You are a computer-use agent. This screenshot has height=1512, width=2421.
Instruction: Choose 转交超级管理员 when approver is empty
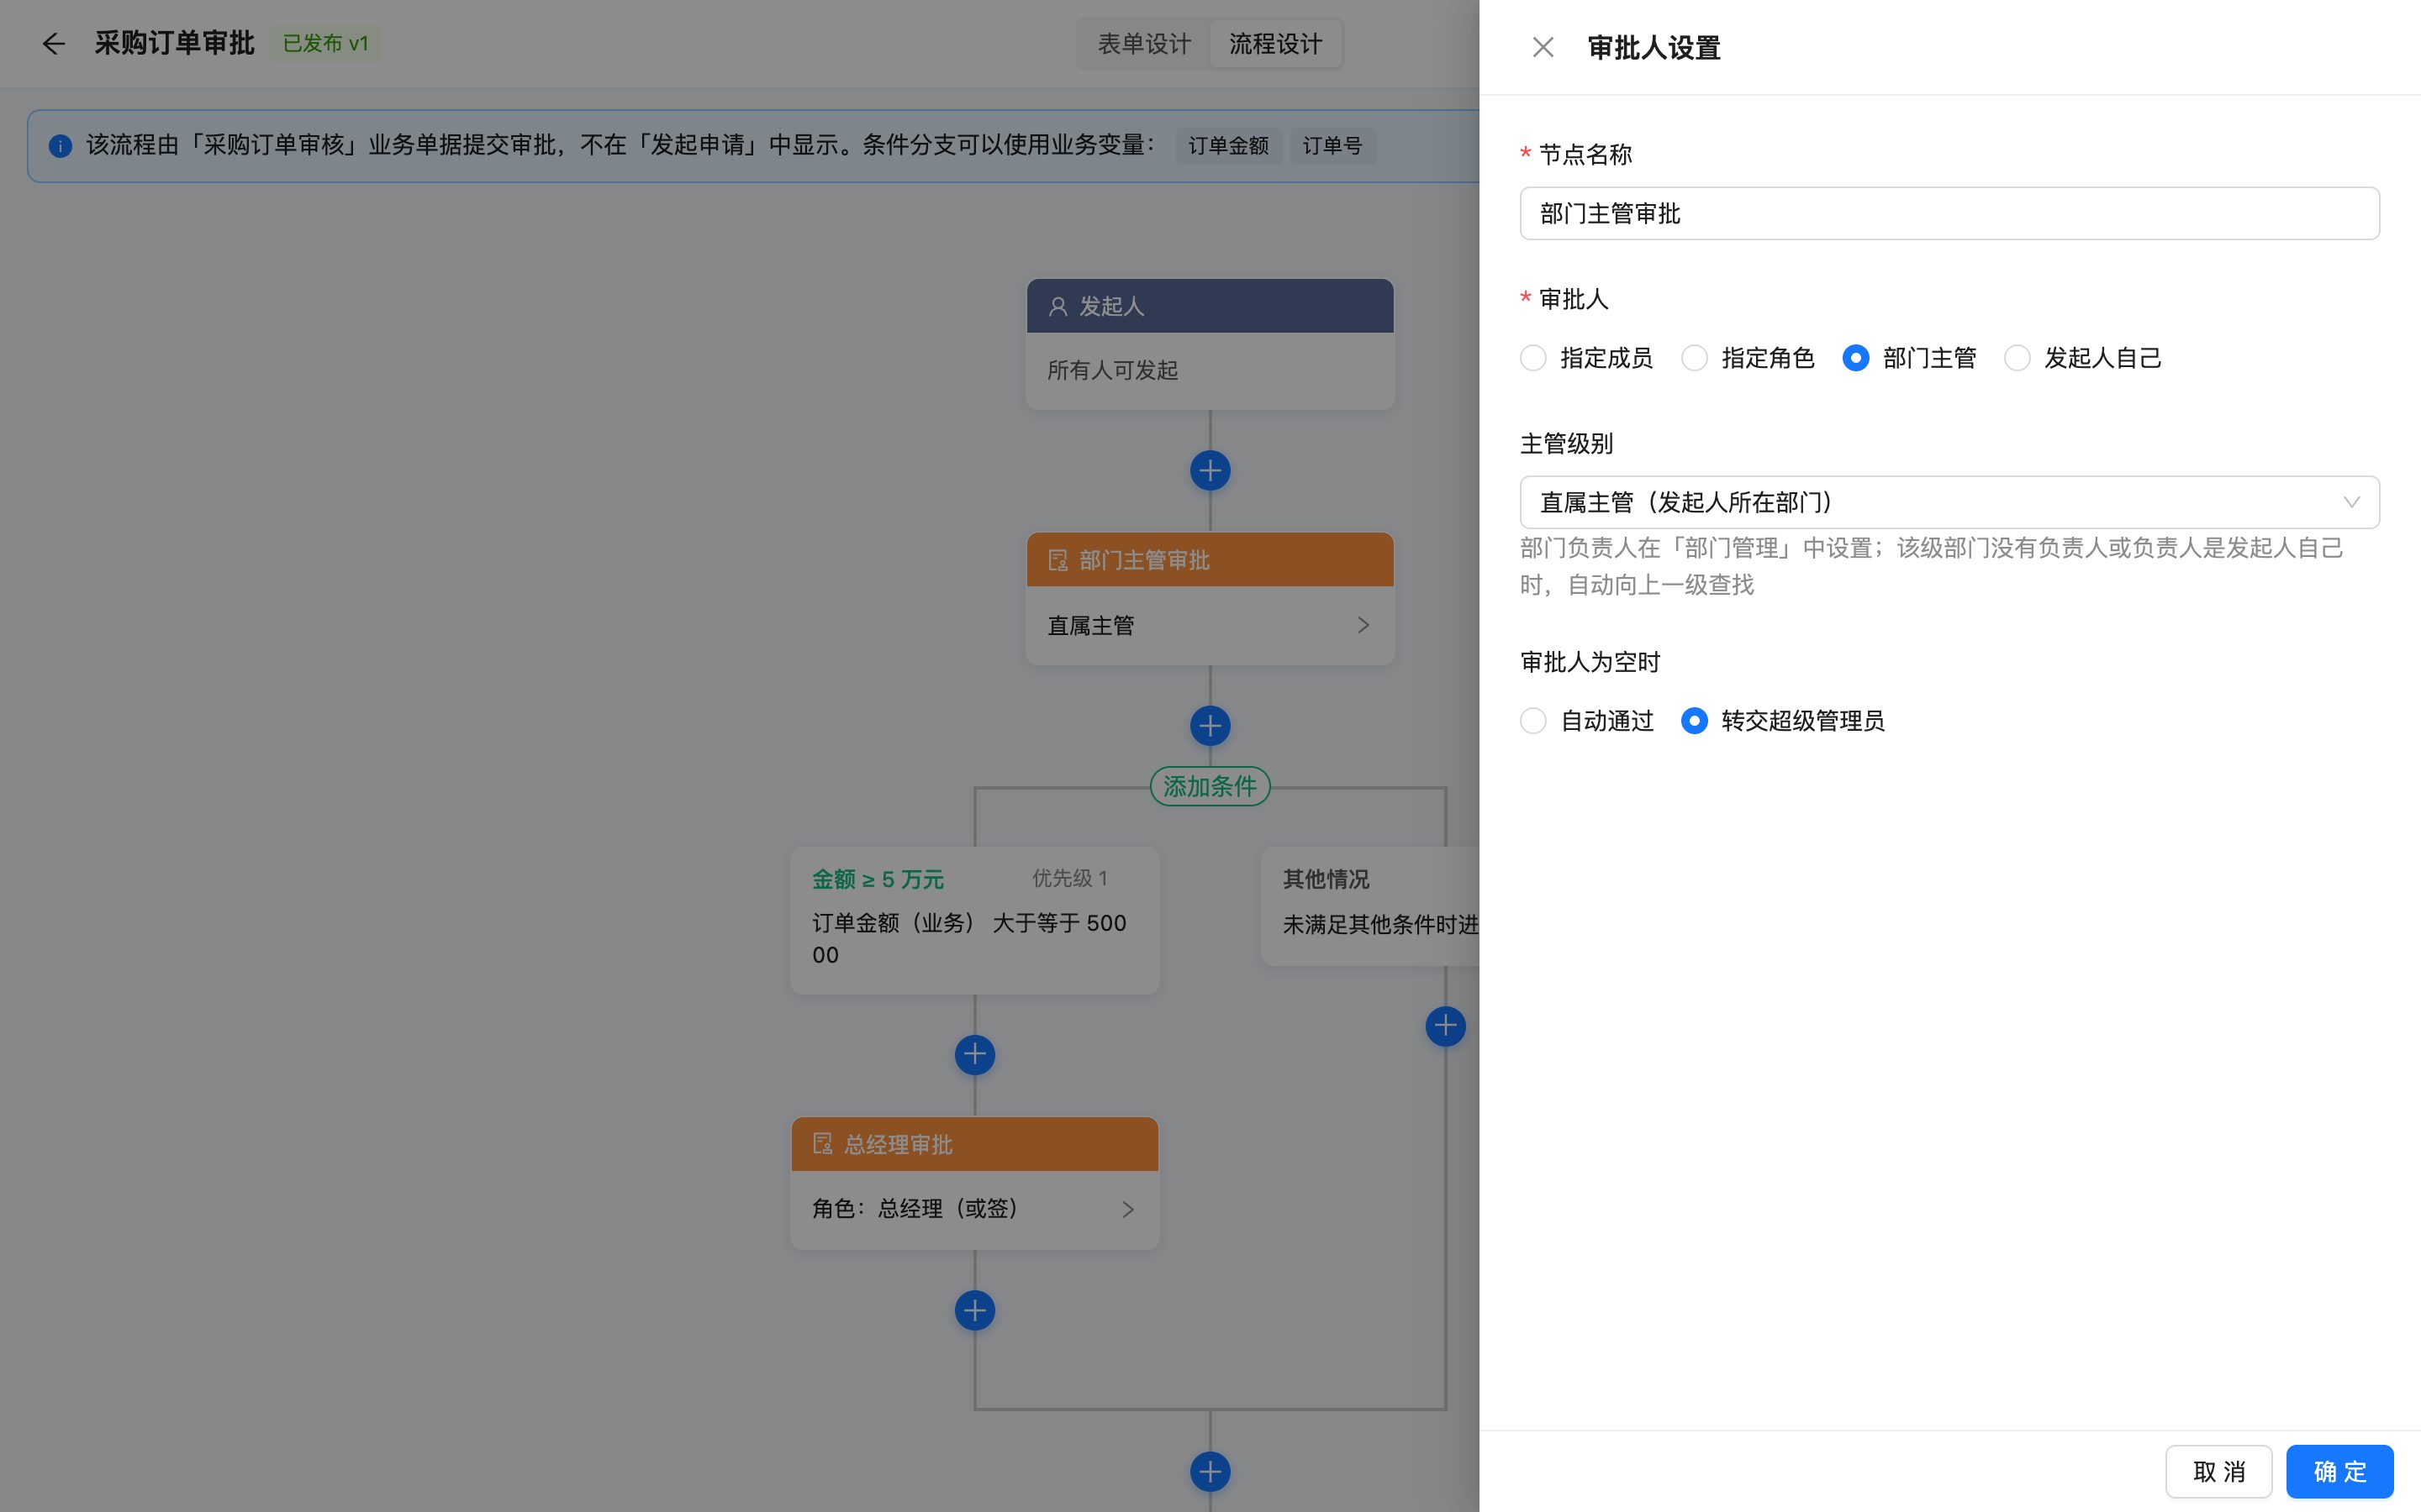click(x=1782, y=721)
